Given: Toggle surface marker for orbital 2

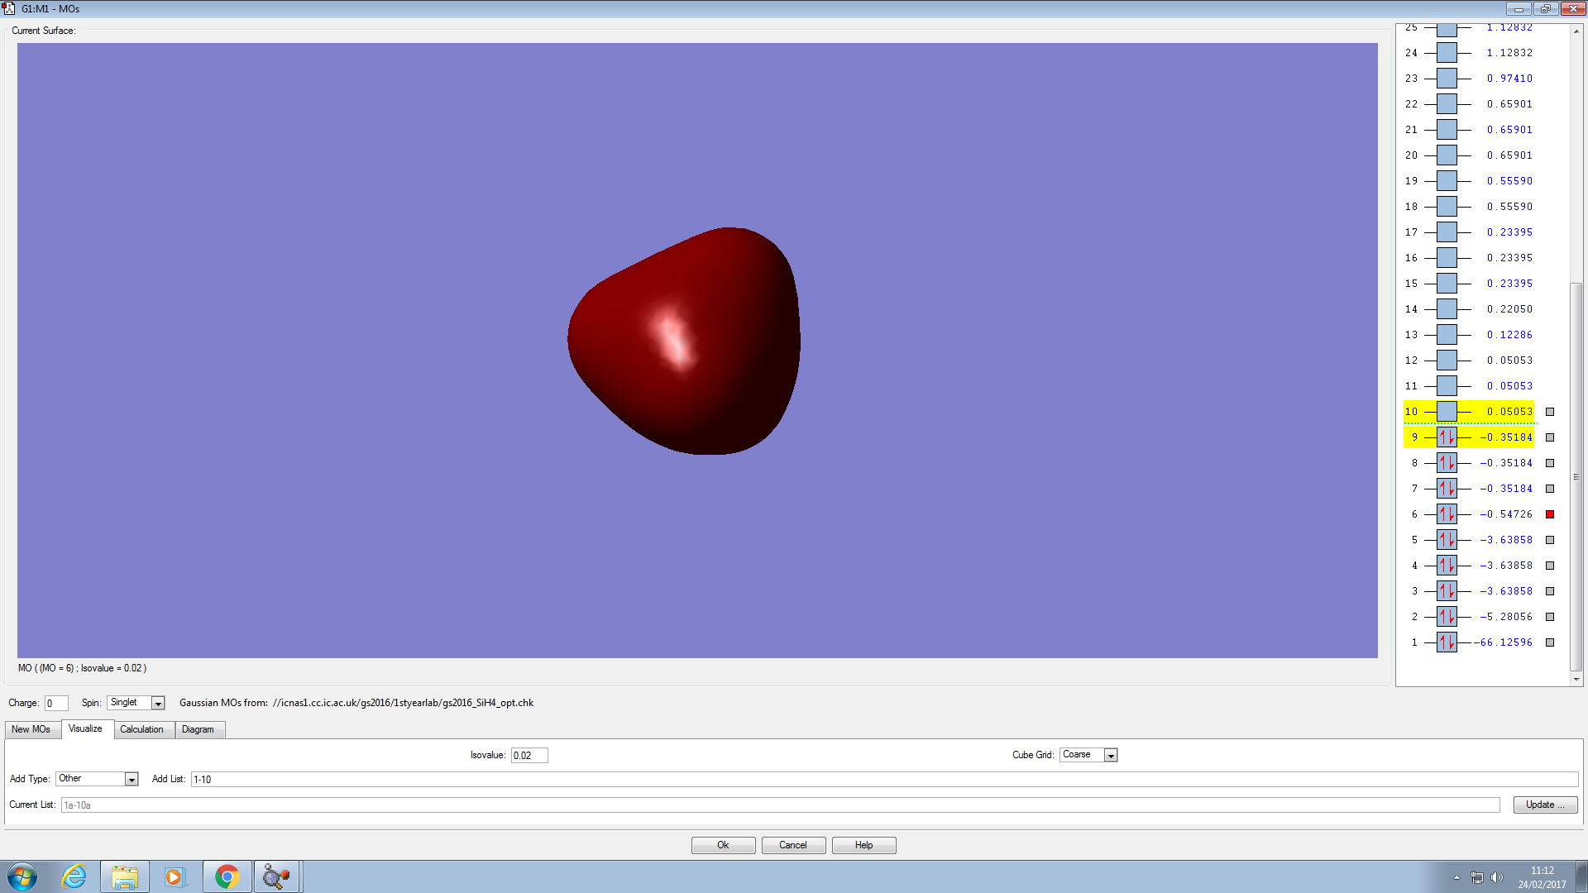Looking at the screenshot, I should click(1550, 617).
